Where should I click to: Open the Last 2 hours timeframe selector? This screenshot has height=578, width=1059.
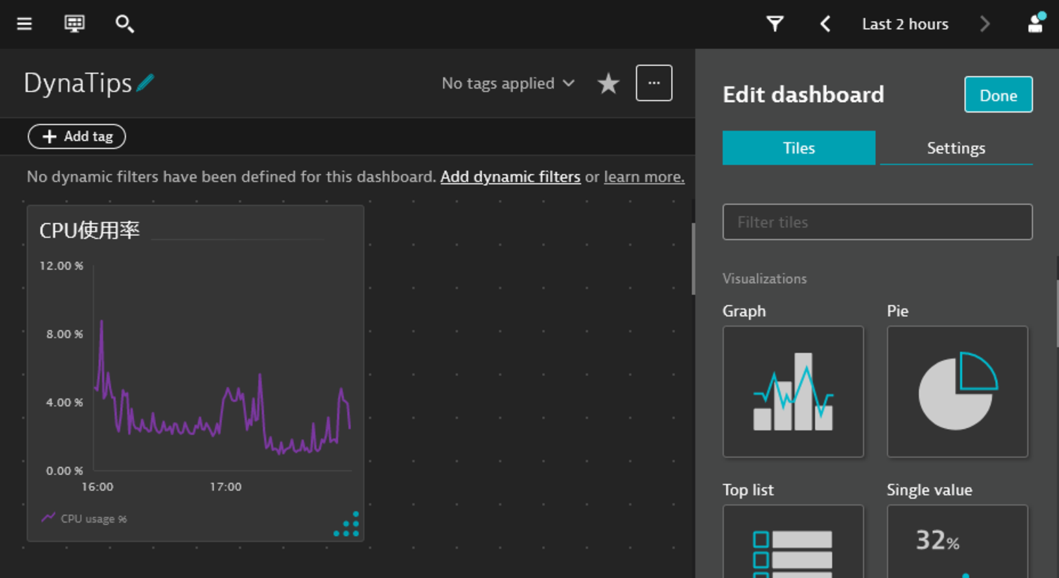[905, 24]
